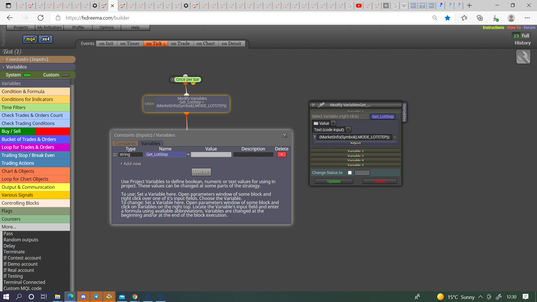Grab the row handle beside string type
537x302 pixels.
[115, 155]
